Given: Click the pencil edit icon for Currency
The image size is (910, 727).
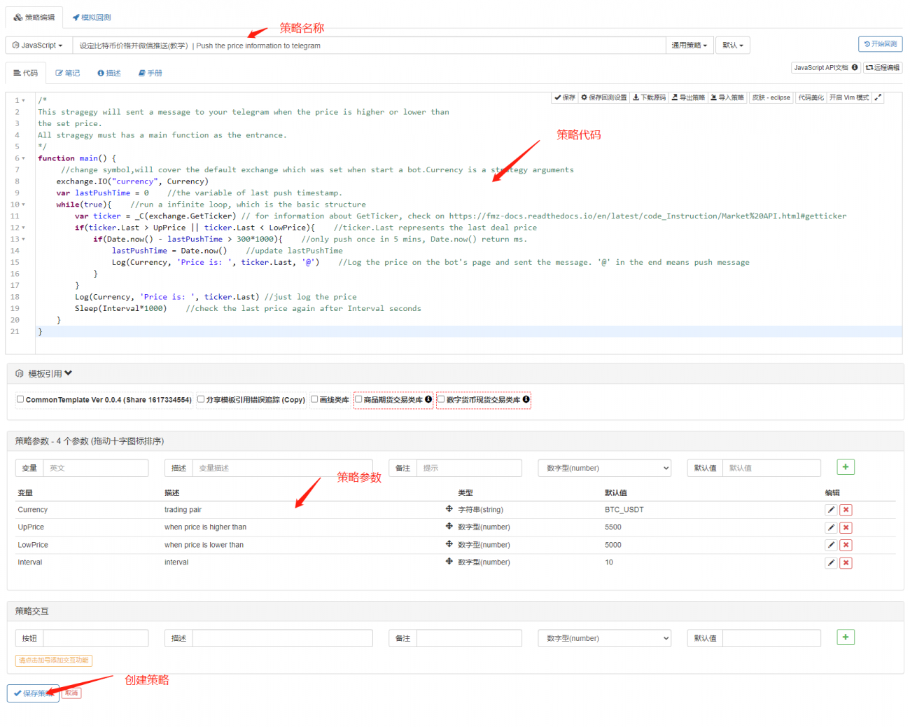Looking at the screenshot, I should (831, 510).
